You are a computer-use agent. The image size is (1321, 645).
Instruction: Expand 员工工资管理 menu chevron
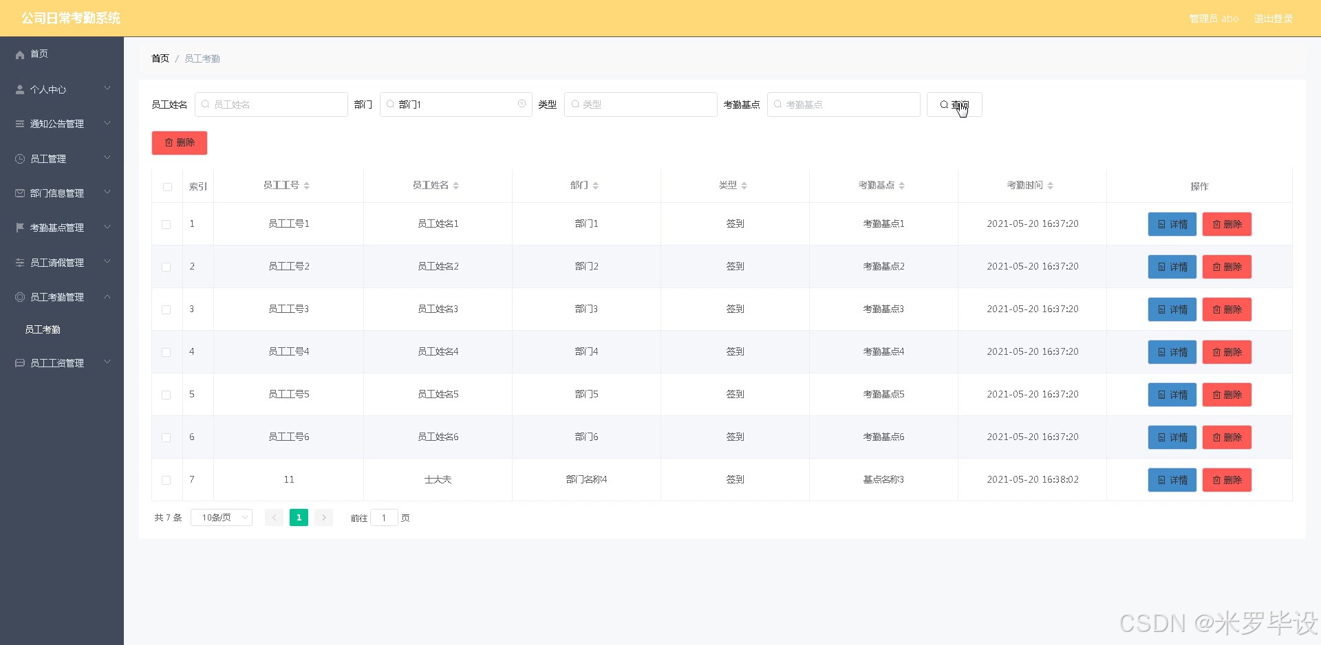click(107, 362)
